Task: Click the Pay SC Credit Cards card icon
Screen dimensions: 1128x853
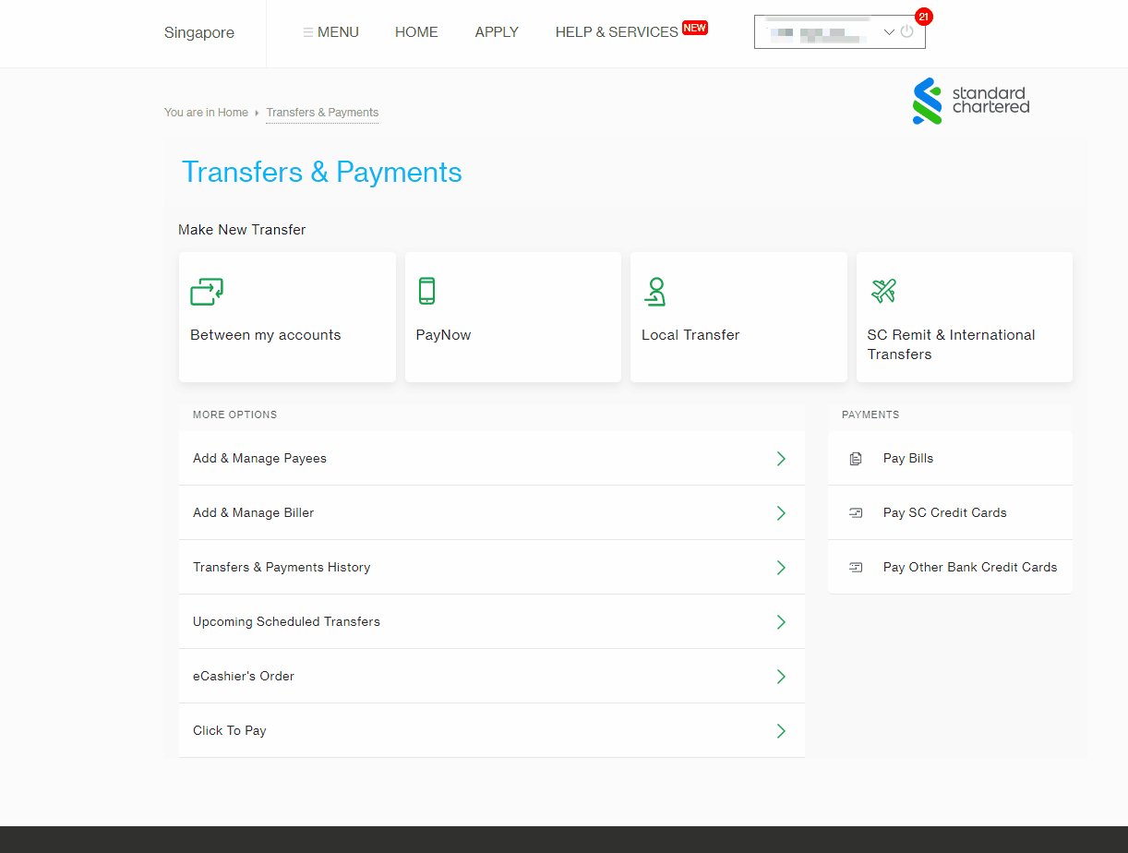Action: point(856,513)
